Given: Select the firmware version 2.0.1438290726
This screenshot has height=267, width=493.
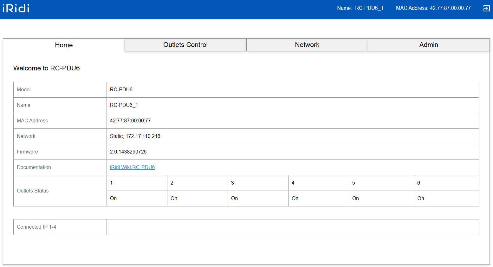Looking at the screenshot, I should [x=128, y=152].
